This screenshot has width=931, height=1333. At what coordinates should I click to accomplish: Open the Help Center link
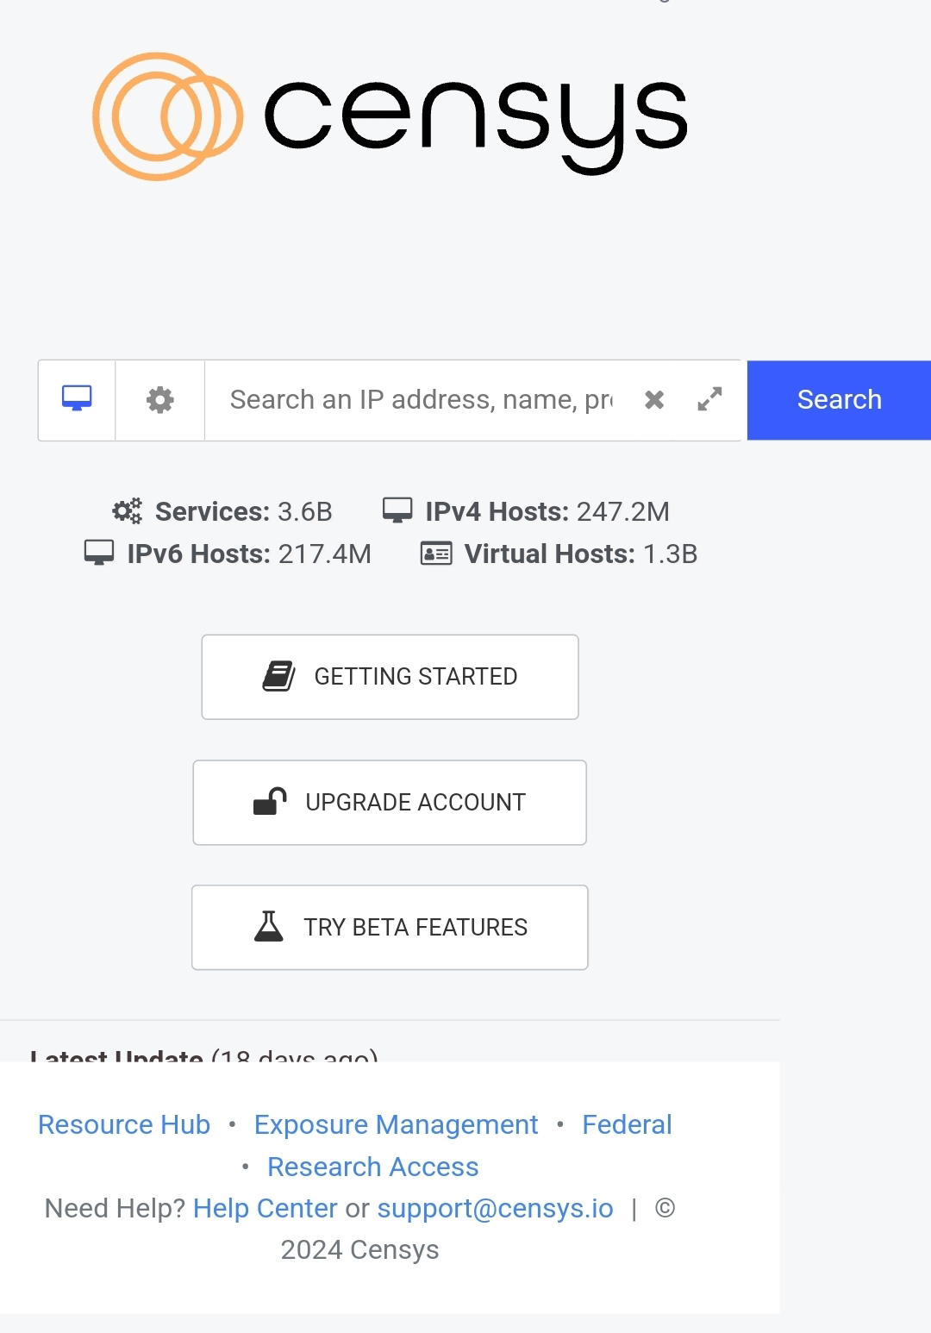pyautogui.click(x=266, y=1208)
